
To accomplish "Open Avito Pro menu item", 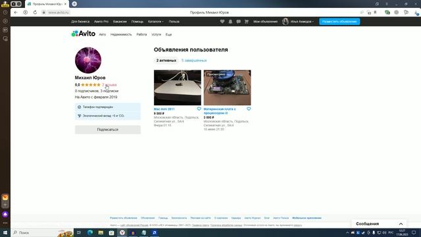I will [x=101, y=22].
